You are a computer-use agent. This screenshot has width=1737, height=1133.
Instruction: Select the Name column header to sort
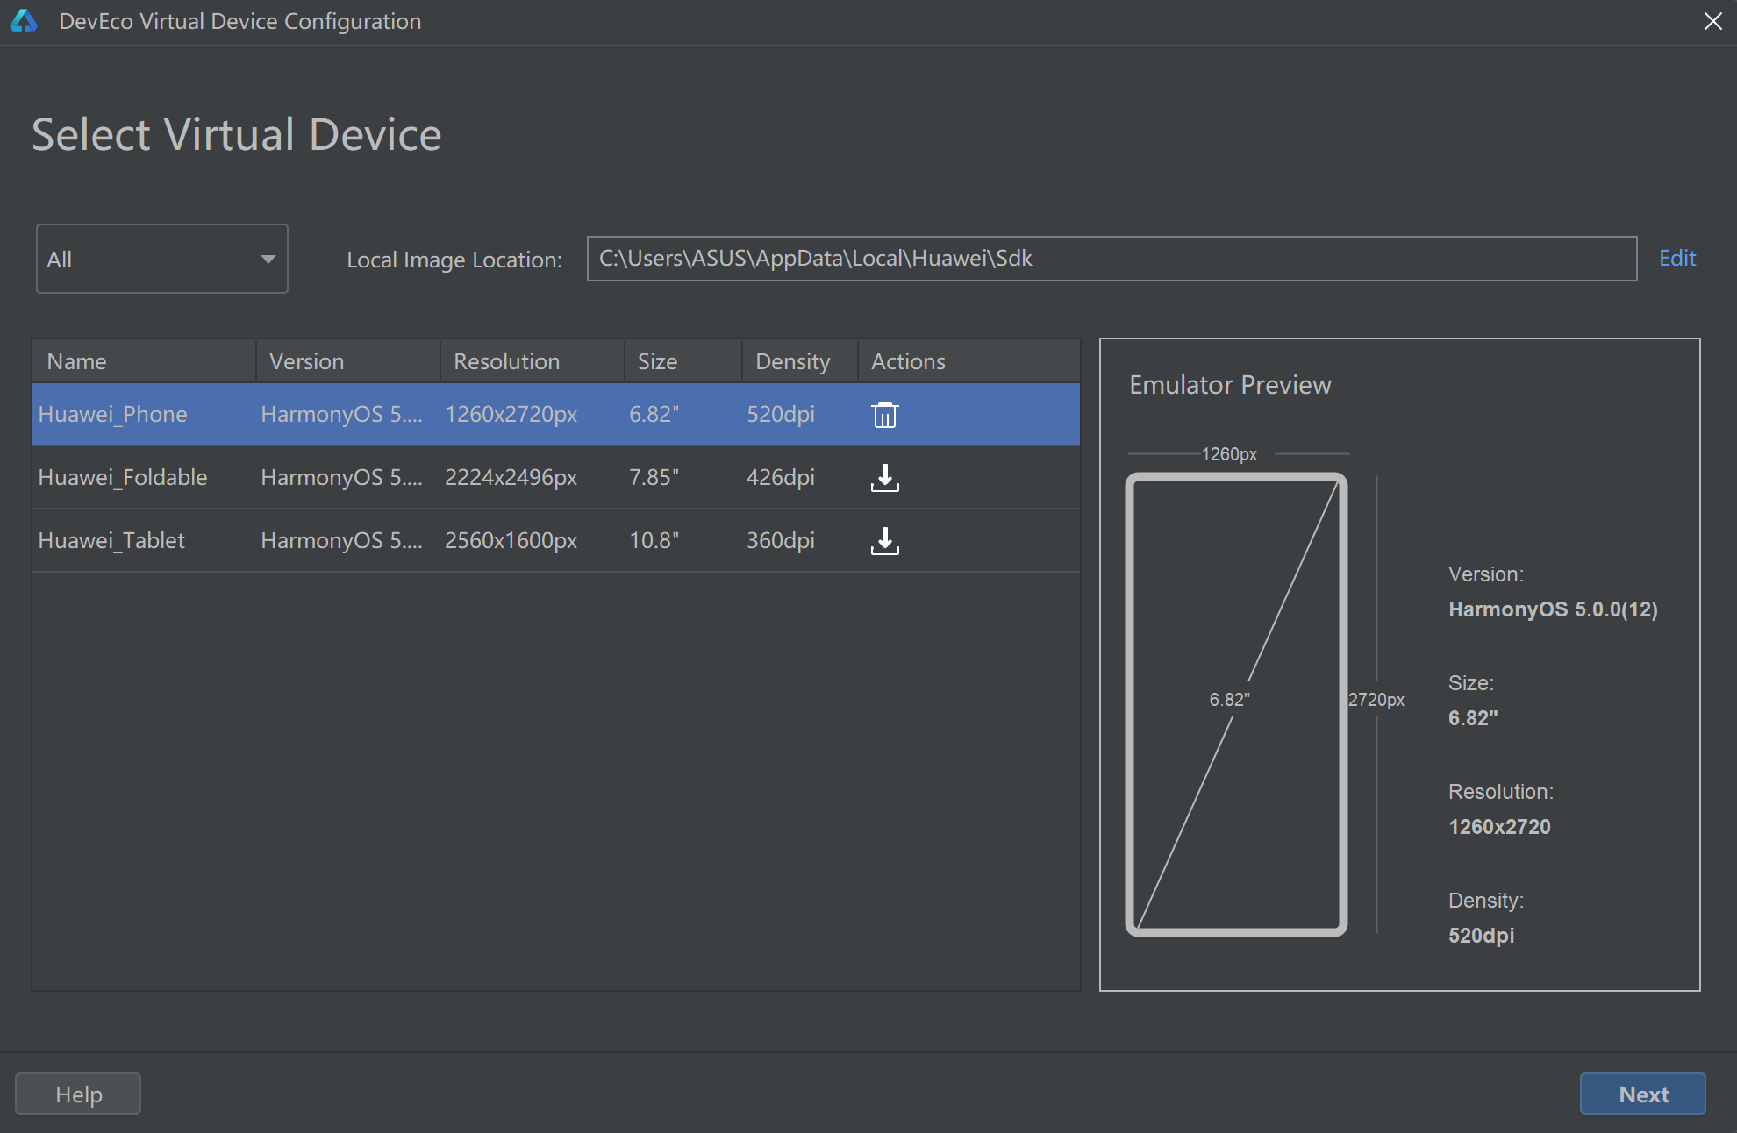(x=77, y=360)
